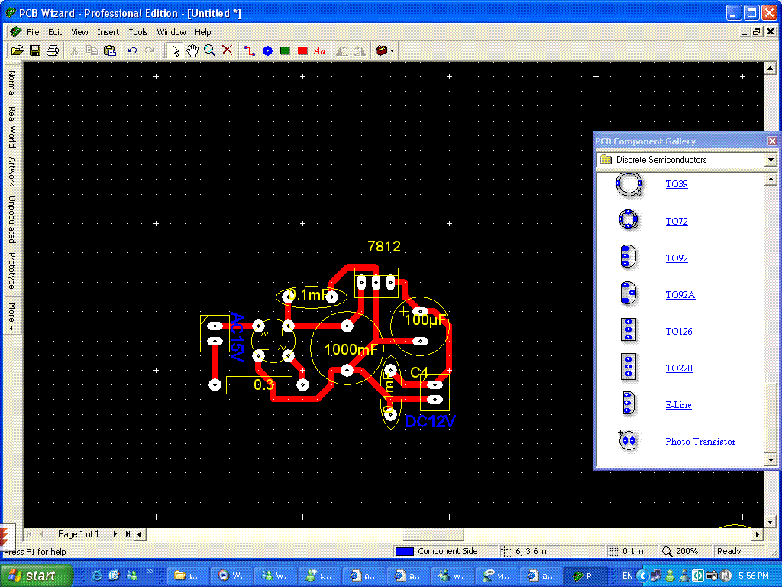Open the View menu
Image resolution: width=782 pixels, height=587 pixels.
tap(79, 32)
